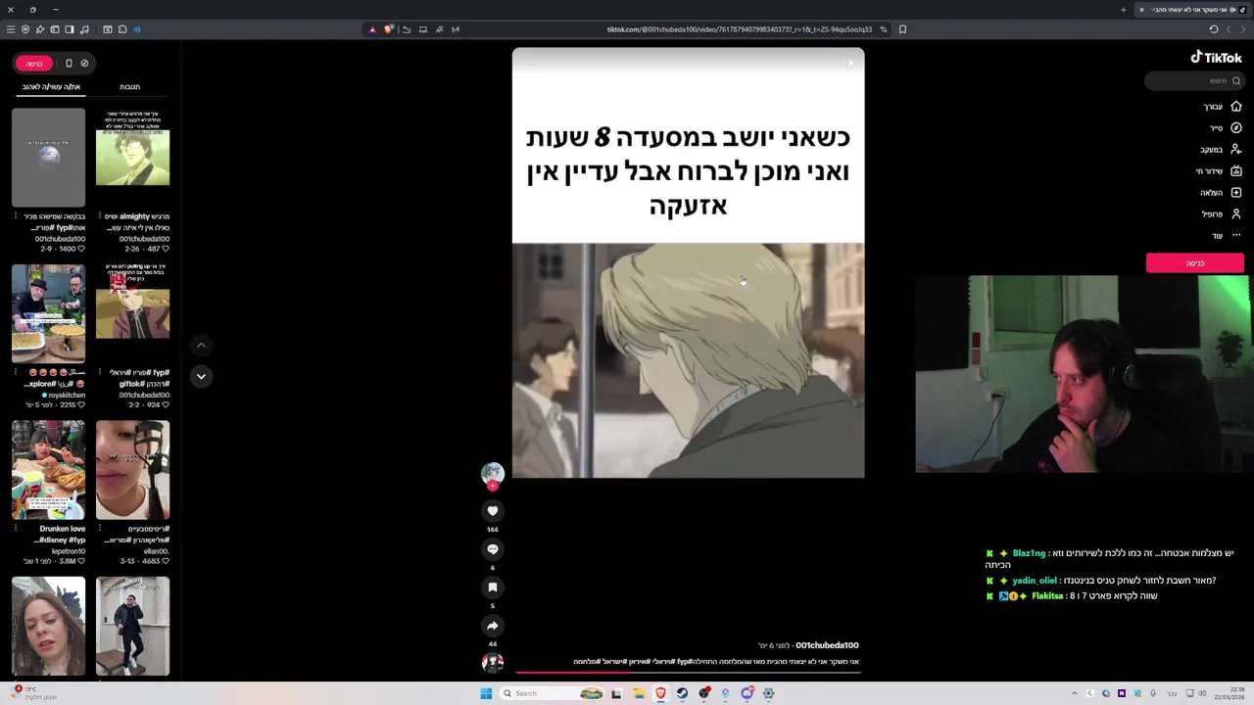Open the ellan00 face video thumbnail

pos(132,470)
